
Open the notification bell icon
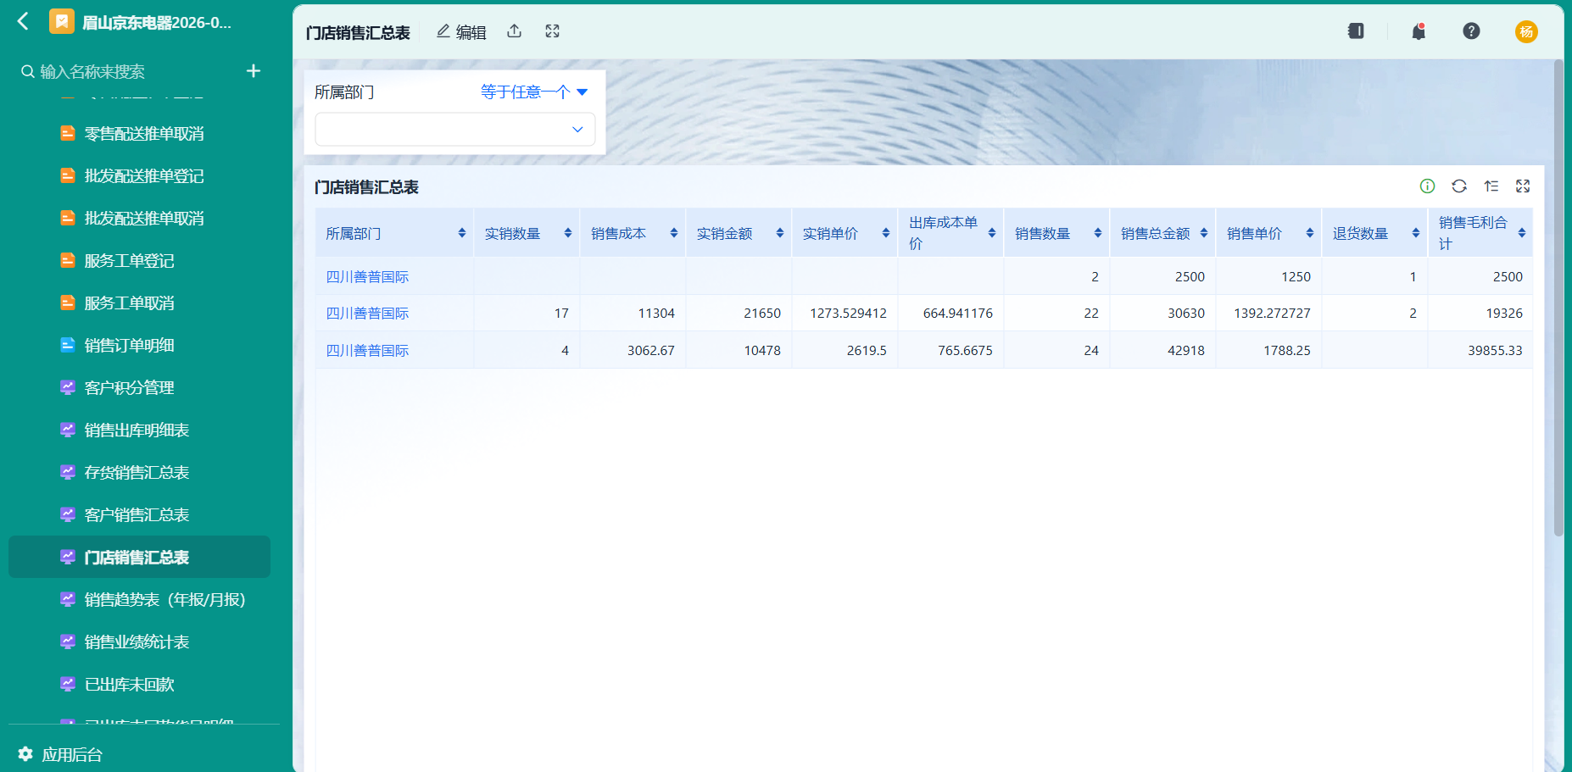pos(1418,31)
